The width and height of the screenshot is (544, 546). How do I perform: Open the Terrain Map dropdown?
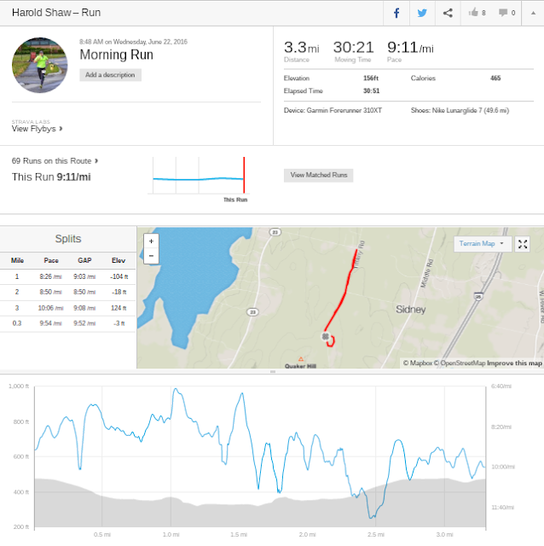point(482,244)
